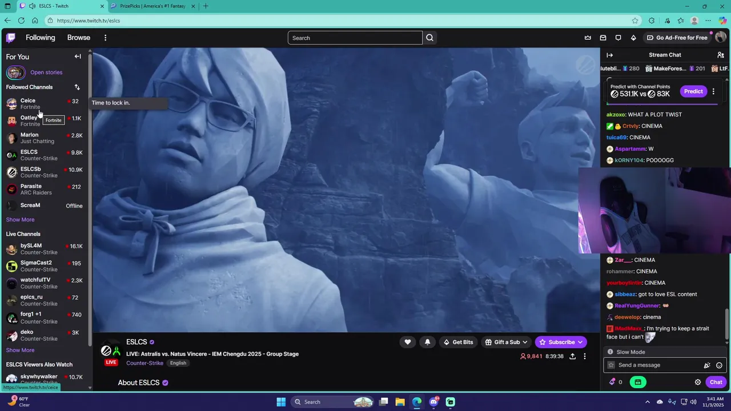The width and height of the screenshot is (731, 411).
Task: Click the Predict button
Action: (x=693, y=91)
